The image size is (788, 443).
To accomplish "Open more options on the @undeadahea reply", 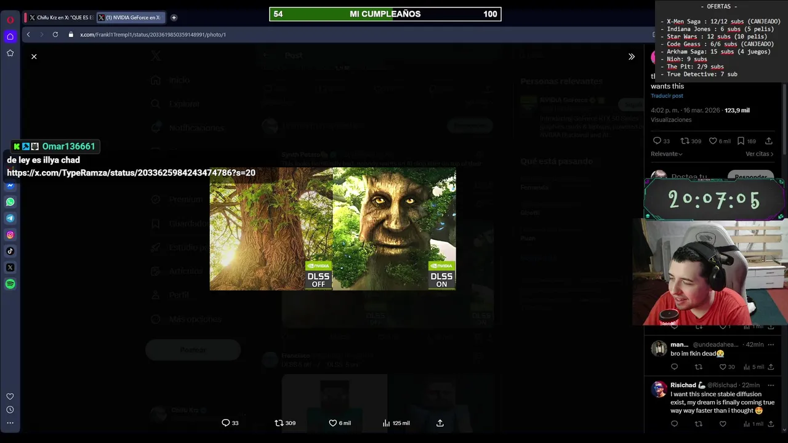I will coord(771,345).
